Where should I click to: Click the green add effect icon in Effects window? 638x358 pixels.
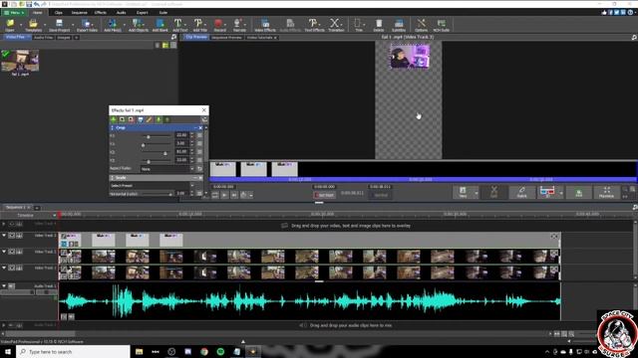click(x=114, y=119)
